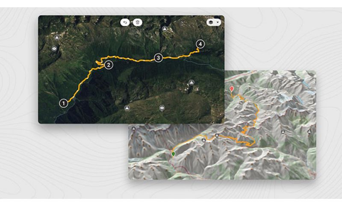Click the undo arrow button
Screen dimensions: 342x207
125,23
